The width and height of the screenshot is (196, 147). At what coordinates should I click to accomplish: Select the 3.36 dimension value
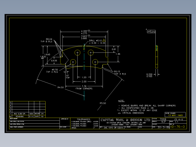pyautogui.click(x=84, y=86)
